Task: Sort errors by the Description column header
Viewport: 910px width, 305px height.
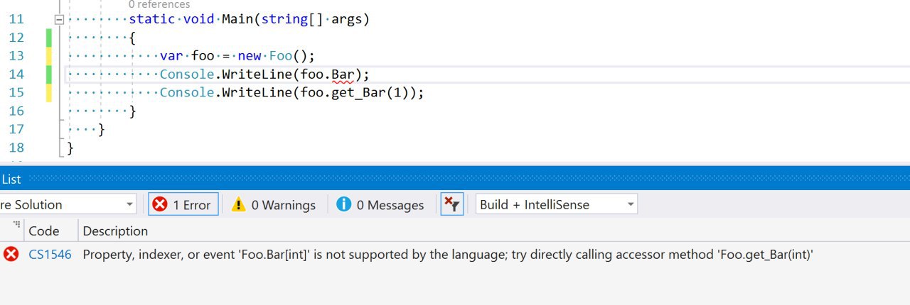Action: coord(115,231)
